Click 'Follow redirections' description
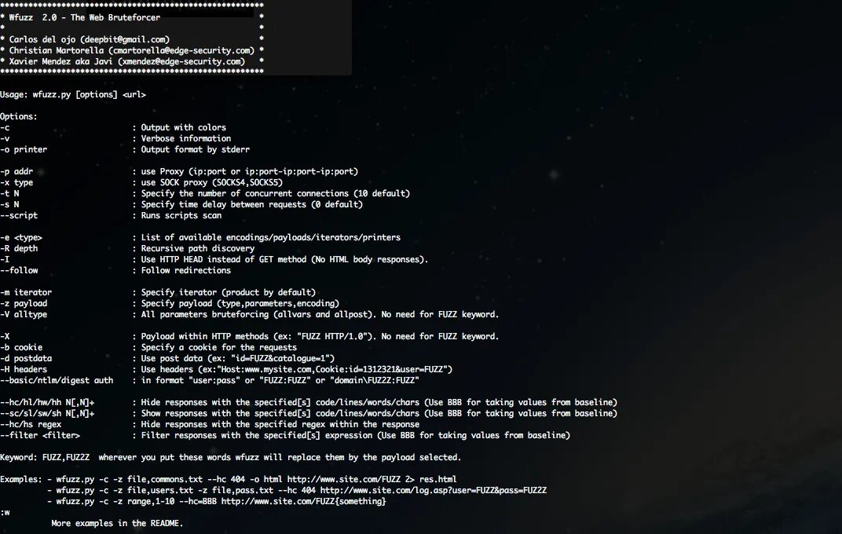 (186, 270)
